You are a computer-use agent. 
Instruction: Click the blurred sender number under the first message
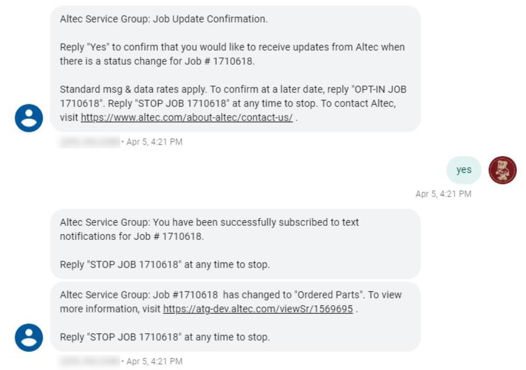pyautogui.click(x=90, y=142)
